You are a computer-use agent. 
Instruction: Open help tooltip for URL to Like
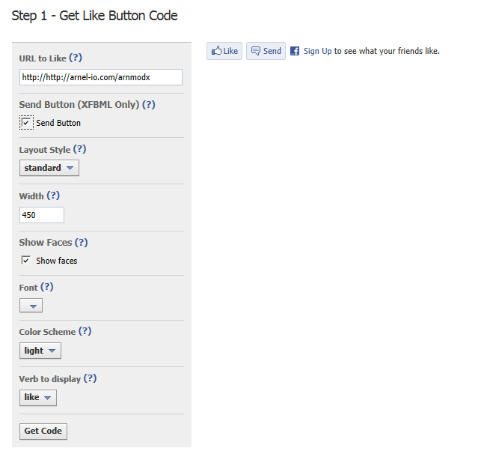[x=76, y=58]
